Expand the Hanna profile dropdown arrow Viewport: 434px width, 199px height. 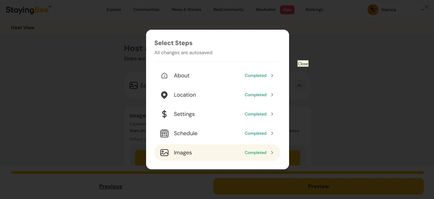tap(422, 10)
